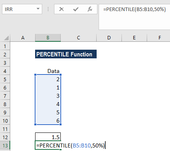Select row 4 header
The image size is (170, 151).
(5, 71)
